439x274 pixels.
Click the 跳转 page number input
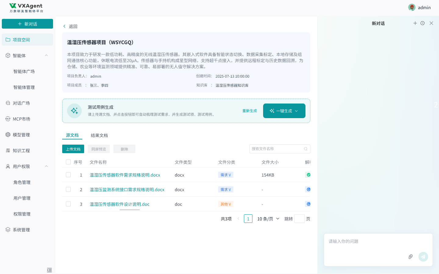299,219
